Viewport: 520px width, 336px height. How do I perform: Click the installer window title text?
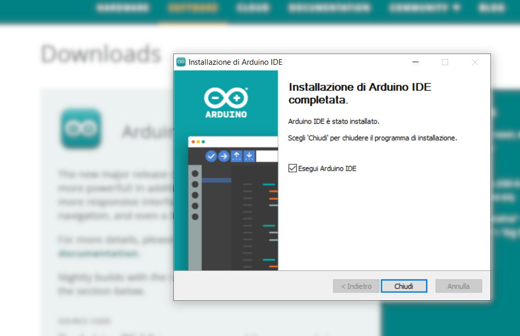[236, 62]
